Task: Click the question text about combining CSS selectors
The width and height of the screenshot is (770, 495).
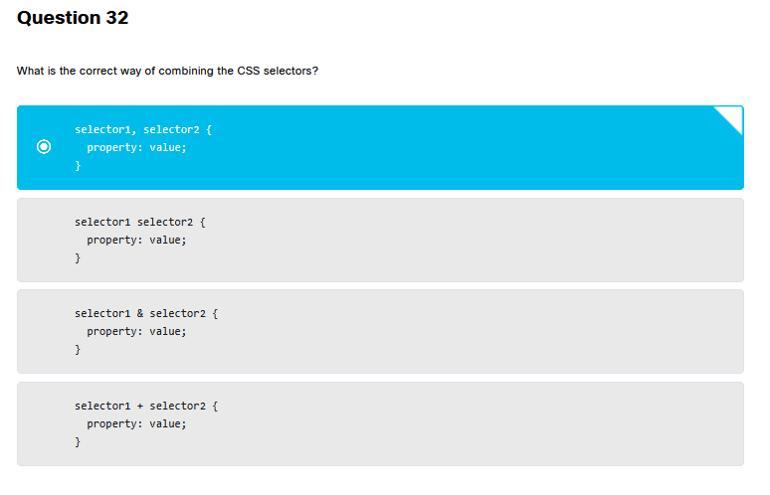Action: (x=167, y=72)
